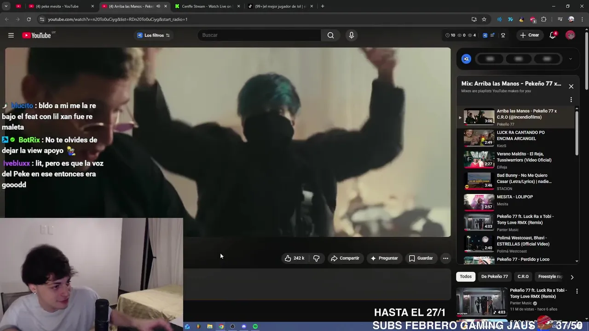This screenshot has width=589, height=331.
Task: Open the 7TV extension icon
Action: click(510, 19)
